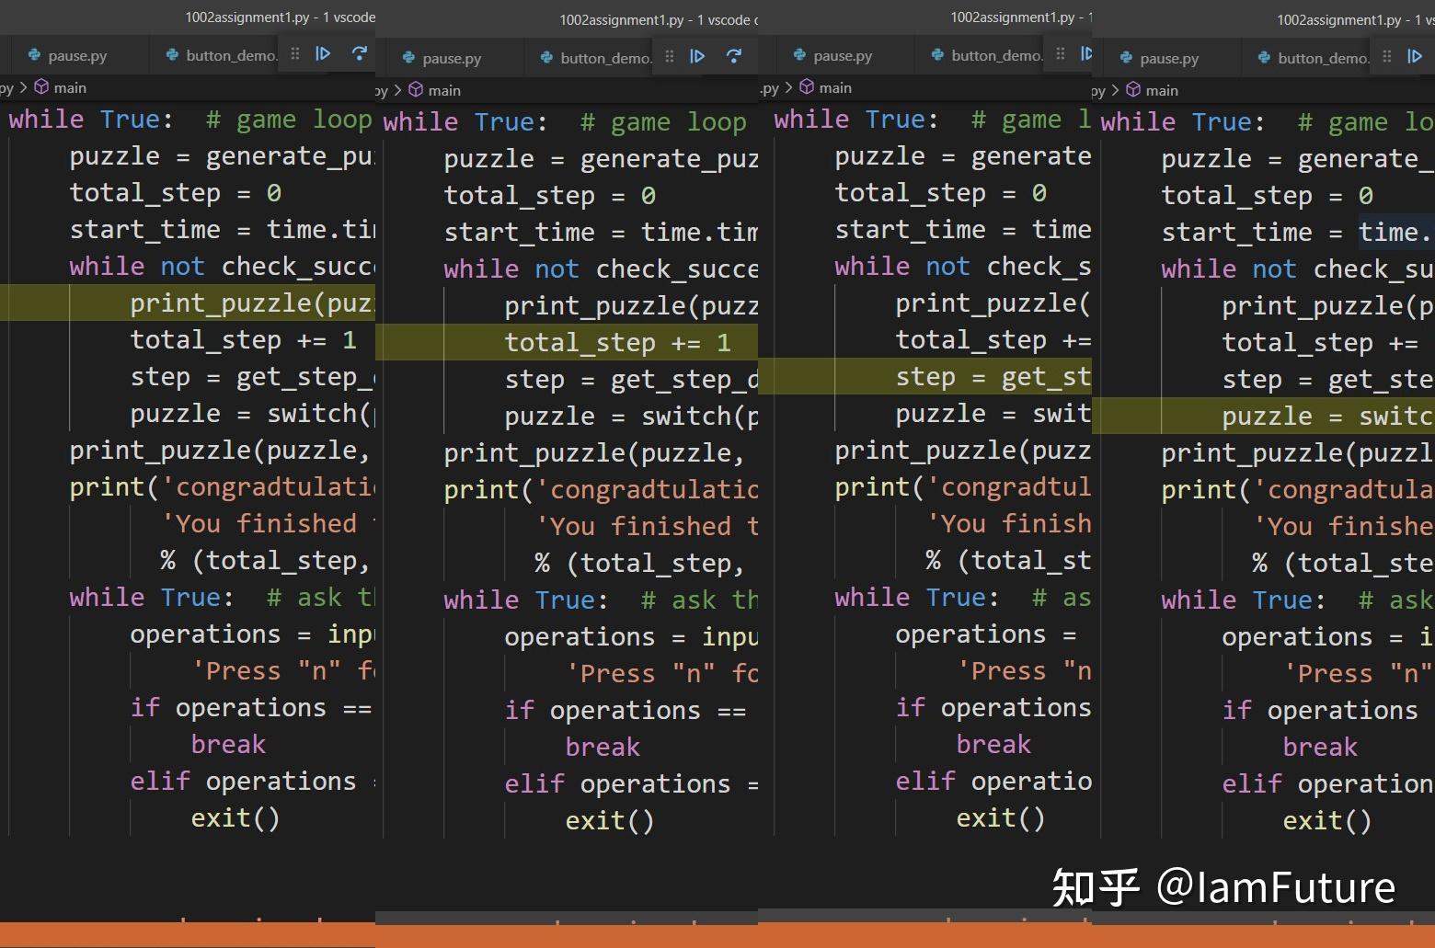Click the main breadcrumb label in the first window
This screenshot has width=1435, height=948.
click(x=69, y=86)
